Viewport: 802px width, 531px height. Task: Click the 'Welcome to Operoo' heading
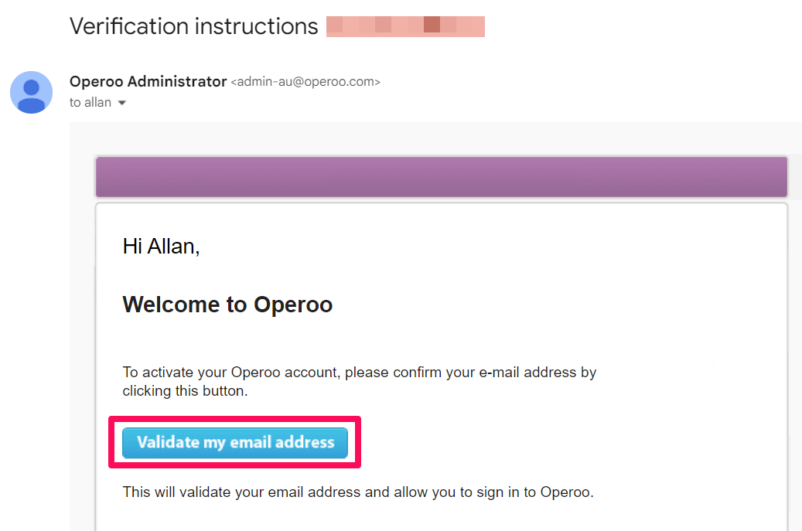pyautogui.click(x=227, y=305)
